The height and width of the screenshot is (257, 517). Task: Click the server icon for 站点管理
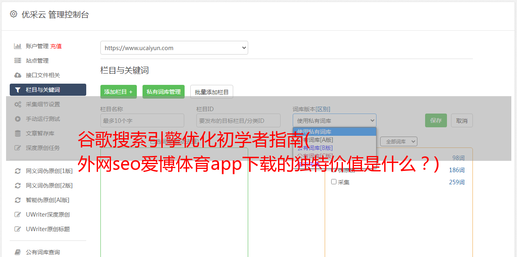click(x=18, y=61)
